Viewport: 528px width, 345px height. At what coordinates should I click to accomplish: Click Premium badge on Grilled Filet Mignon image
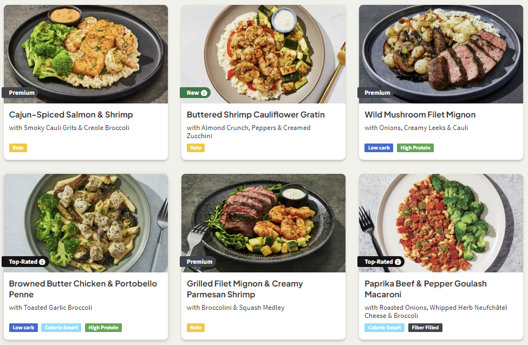pos(199,262)
